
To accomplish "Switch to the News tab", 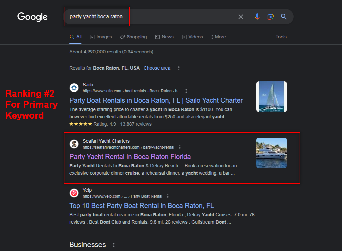I will 164,37.
